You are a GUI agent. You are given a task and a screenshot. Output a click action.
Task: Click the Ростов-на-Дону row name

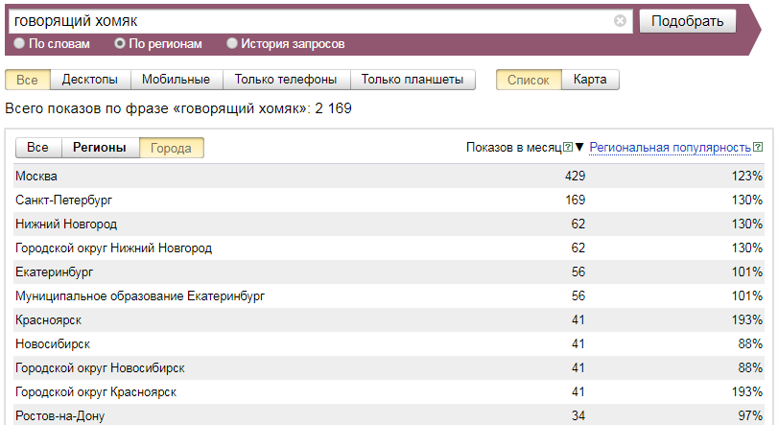tap(60, 416)
